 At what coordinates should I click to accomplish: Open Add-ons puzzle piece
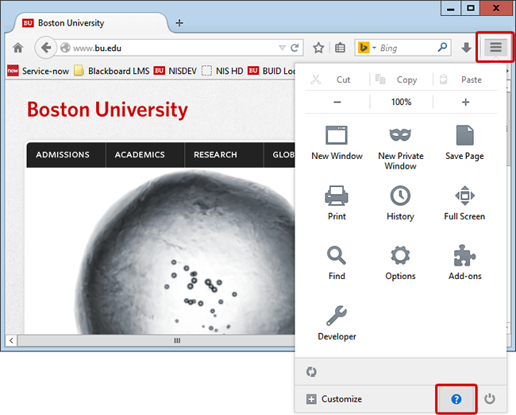click(464, 263)
